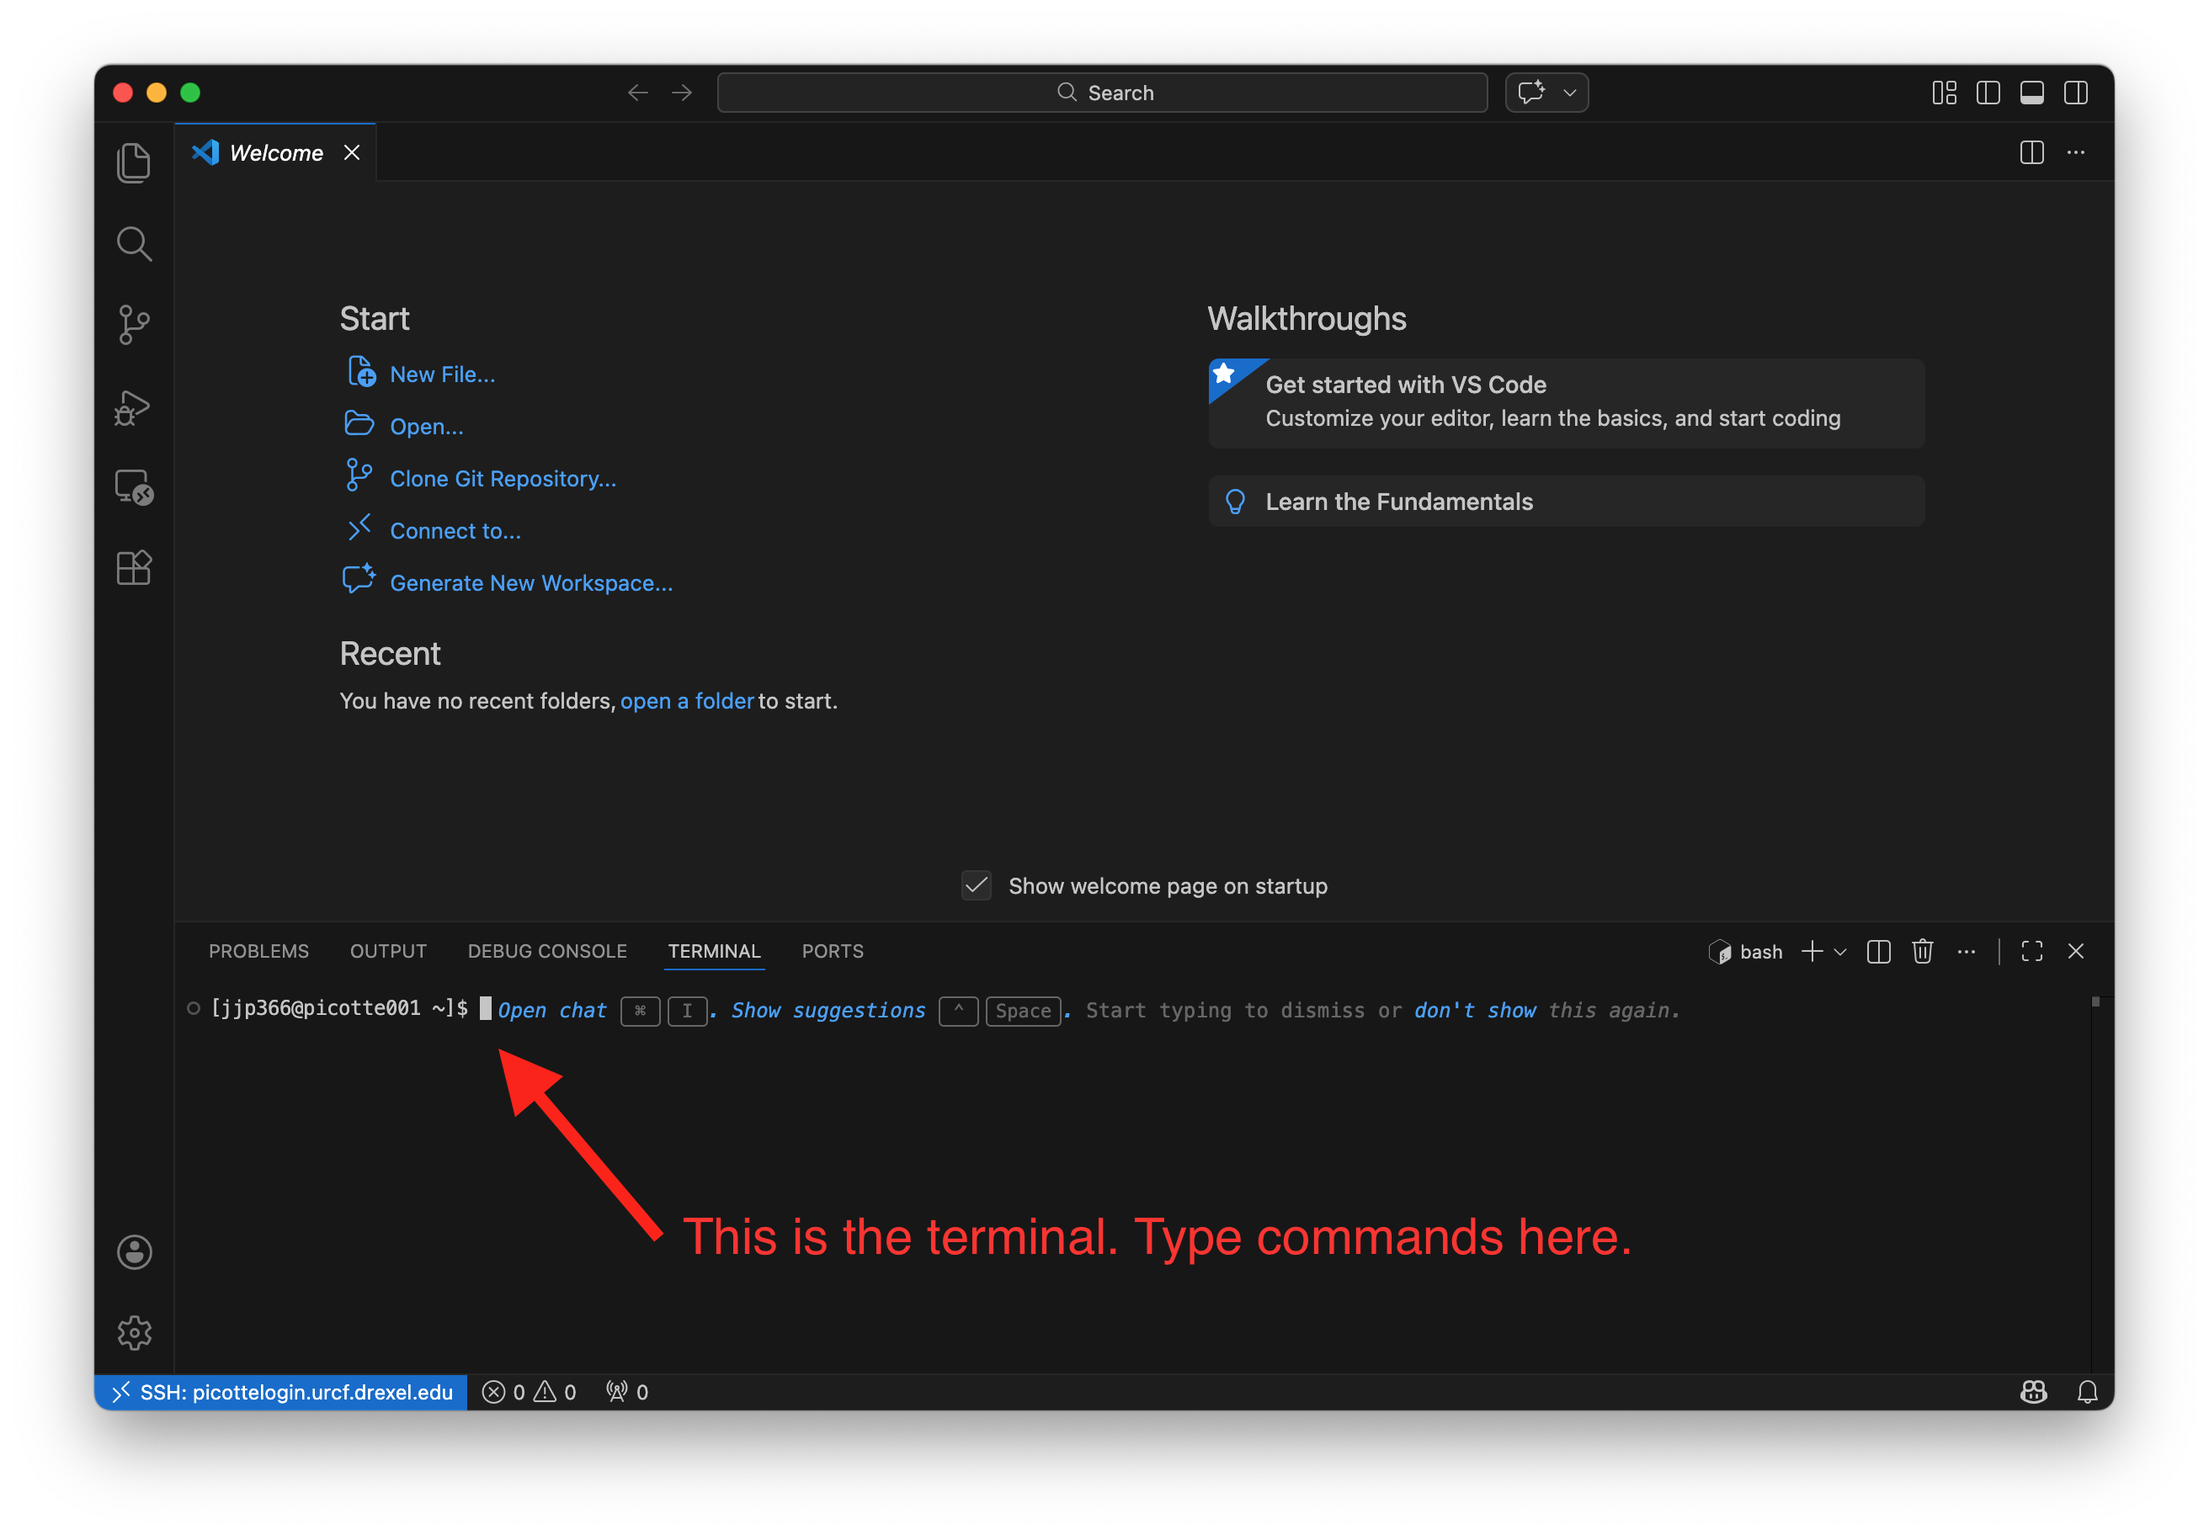Click the open a folder link
Image resolution: width=2209 pixels, height=1535 pixels.
686,701
